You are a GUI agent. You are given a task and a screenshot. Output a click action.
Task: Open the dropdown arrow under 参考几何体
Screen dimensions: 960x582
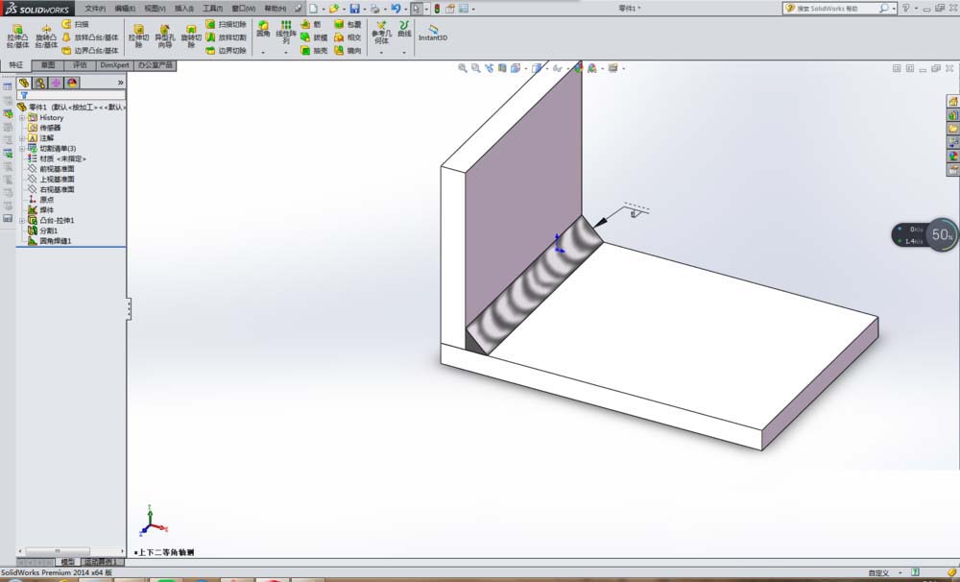[381, 52]
